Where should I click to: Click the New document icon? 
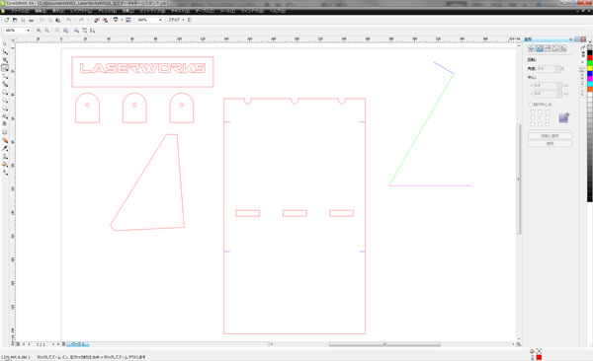click(x=7, y=20)
